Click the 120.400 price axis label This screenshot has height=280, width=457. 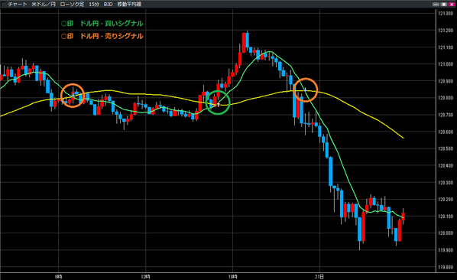(446, 166)
